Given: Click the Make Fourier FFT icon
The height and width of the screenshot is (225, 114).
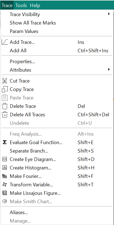Looking at the screenshot, I should (5, 176).
